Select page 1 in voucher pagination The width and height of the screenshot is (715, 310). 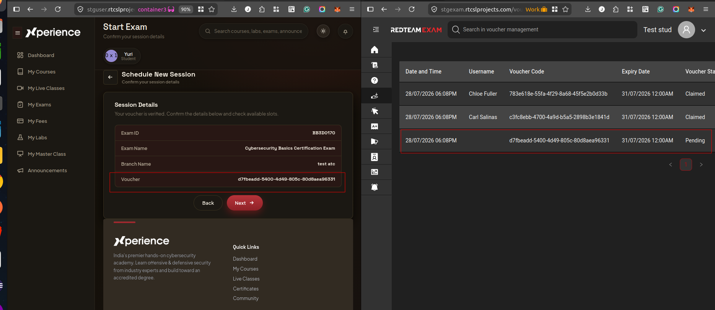tap(686, 165)
